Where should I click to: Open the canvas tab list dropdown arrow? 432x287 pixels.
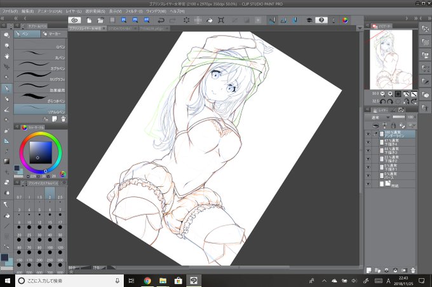tap(360, 29)
